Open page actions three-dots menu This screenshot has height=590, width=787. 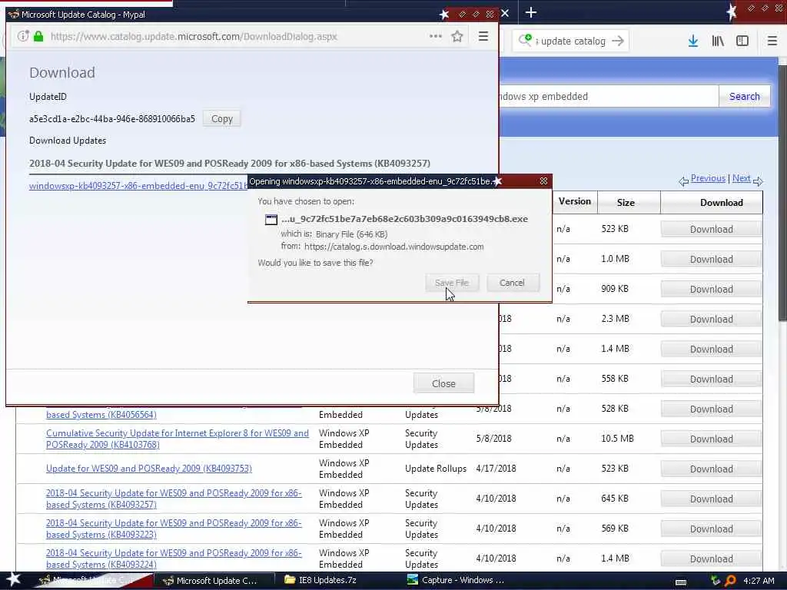[436, 36]
